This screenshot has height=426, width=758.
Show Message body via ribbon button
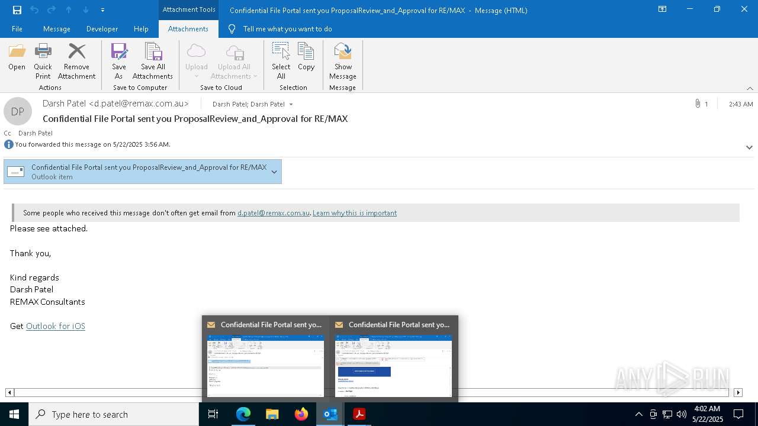click(343, 61)
